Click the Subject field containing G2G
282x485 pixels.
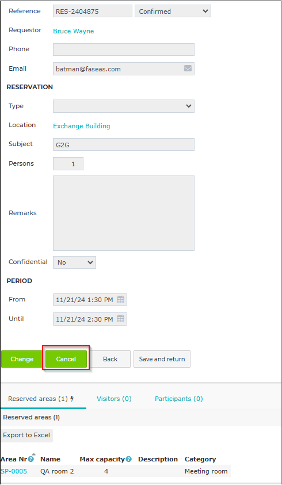[x=124, y=144]
